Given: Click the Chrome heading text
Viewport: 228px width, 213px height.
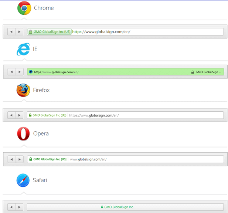Looking at the screenshot, I should tap(44, 8).
